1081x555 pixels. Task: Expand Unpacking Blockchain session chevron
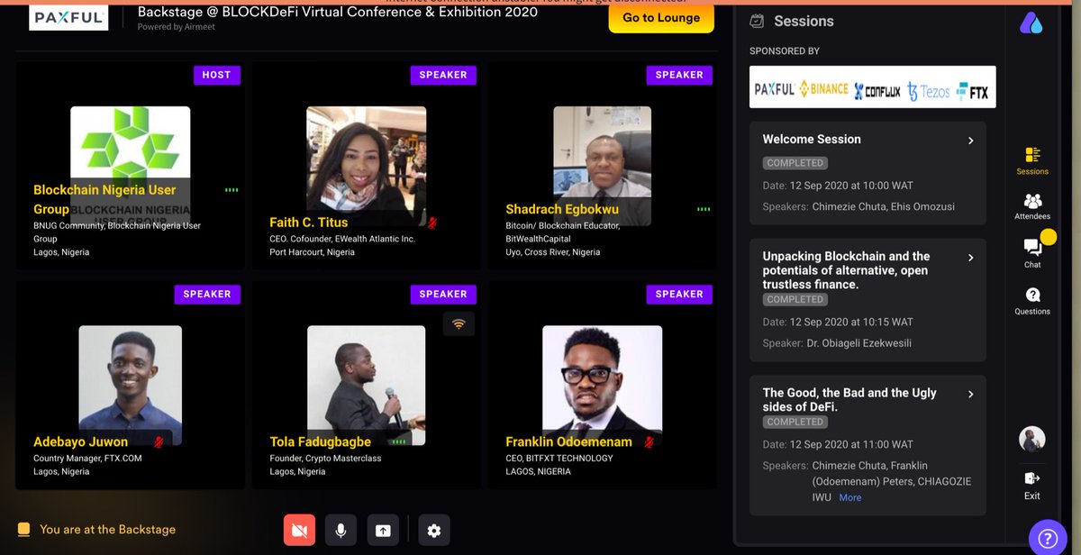coord(970,258)
